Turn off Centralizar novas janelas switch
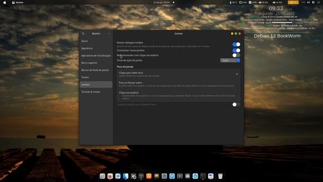323x182 pixels. (x=236, y=51)
